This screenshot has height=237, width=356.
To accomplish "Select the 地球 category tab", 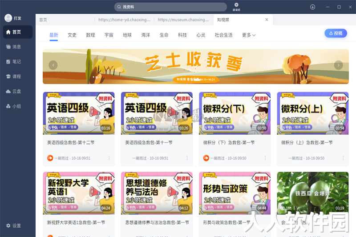I will click(127, 35).
